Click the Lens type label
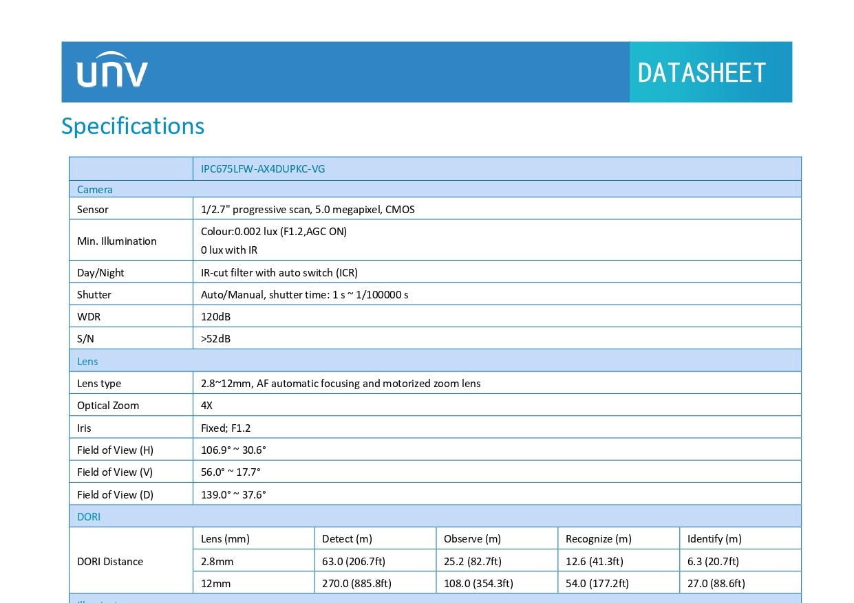 click(x=99, y=383)
